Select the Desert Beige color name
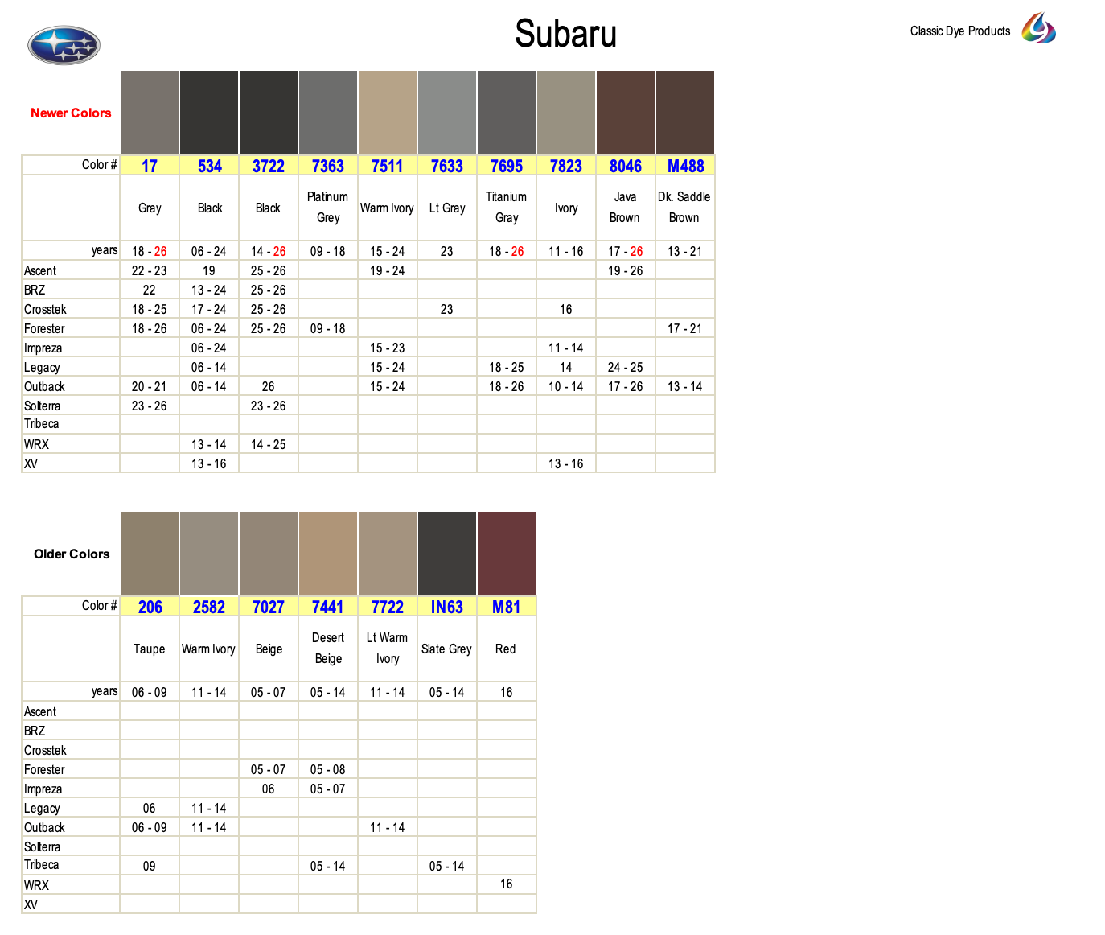 (x=328, y=649)
